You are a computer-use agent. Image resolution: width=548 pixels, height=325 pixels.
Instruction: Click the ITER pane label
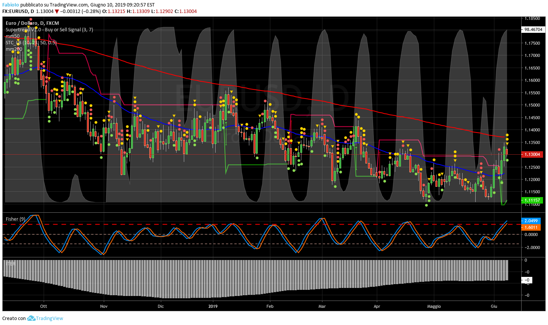[11, 264]
